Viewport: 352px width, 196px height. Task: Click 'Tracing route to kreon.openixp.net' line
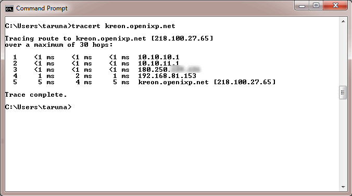109,38
